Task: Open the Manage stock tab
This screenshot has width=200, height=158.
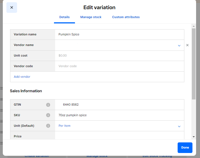Action: click(91, 17)
